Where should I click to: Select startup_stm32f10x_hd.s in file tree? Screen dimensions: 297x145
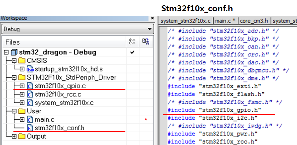point(69,69)
